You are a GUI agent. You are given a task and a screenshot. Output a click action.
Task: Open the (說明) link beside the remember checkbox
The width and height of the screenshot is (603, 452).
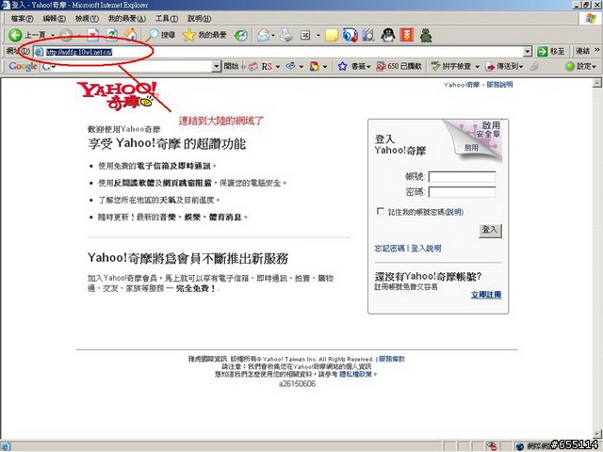click(x=454, y=212)
